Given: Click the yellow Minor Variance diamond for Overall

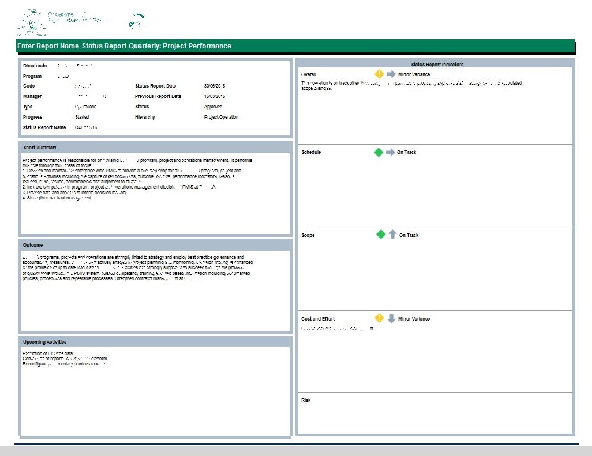Looking at the screenshot, I should (x=379, y=73).
